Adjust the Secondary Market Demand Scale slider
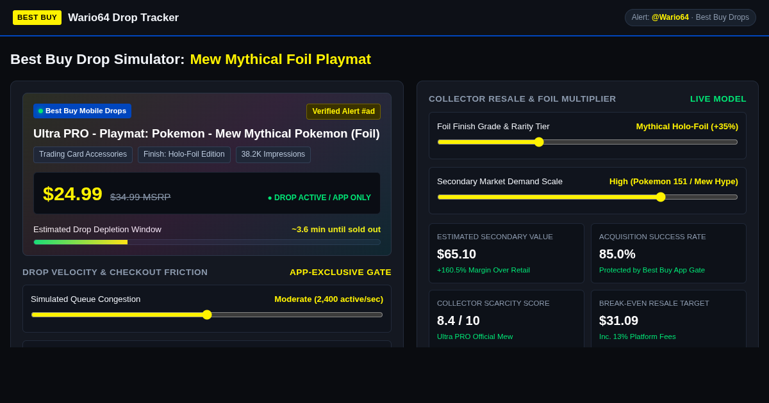This screenshot has height=403, width=769. pos(588,197)
